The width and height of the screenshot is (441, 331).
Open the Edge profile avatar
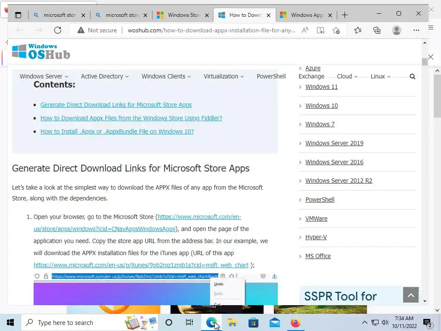tap(397, 30)
